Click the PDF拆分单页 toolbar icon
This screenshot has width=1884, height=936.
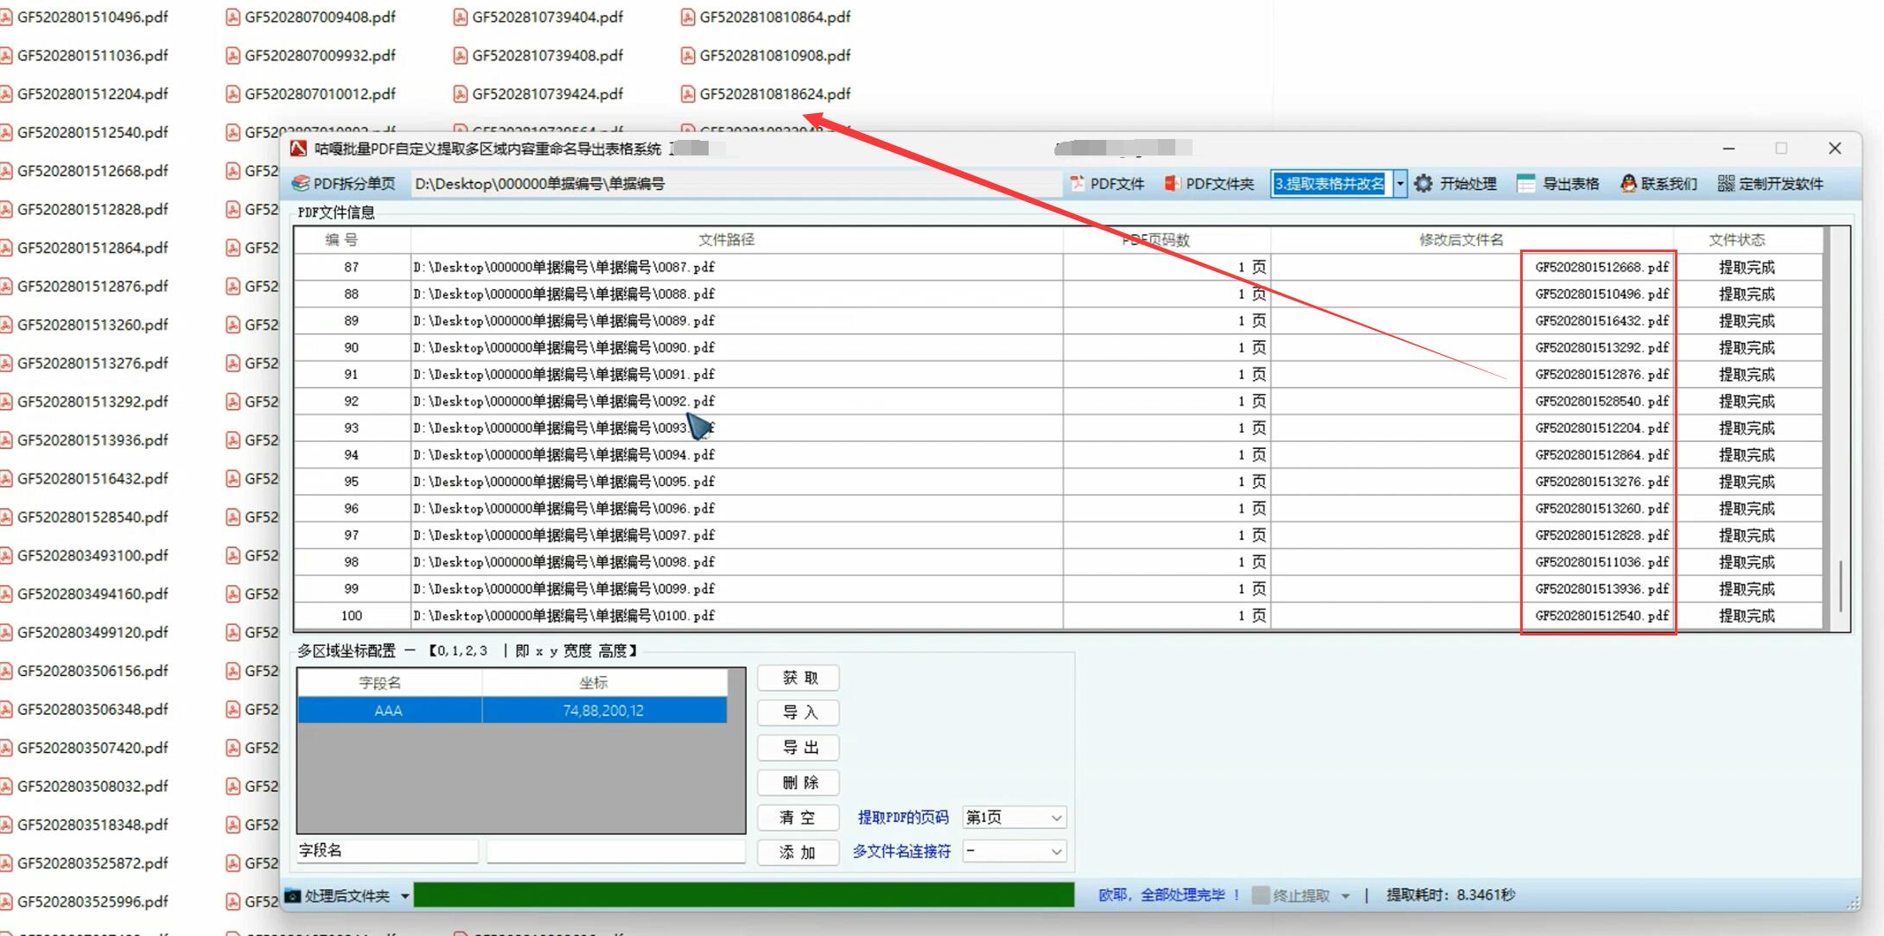301,183
